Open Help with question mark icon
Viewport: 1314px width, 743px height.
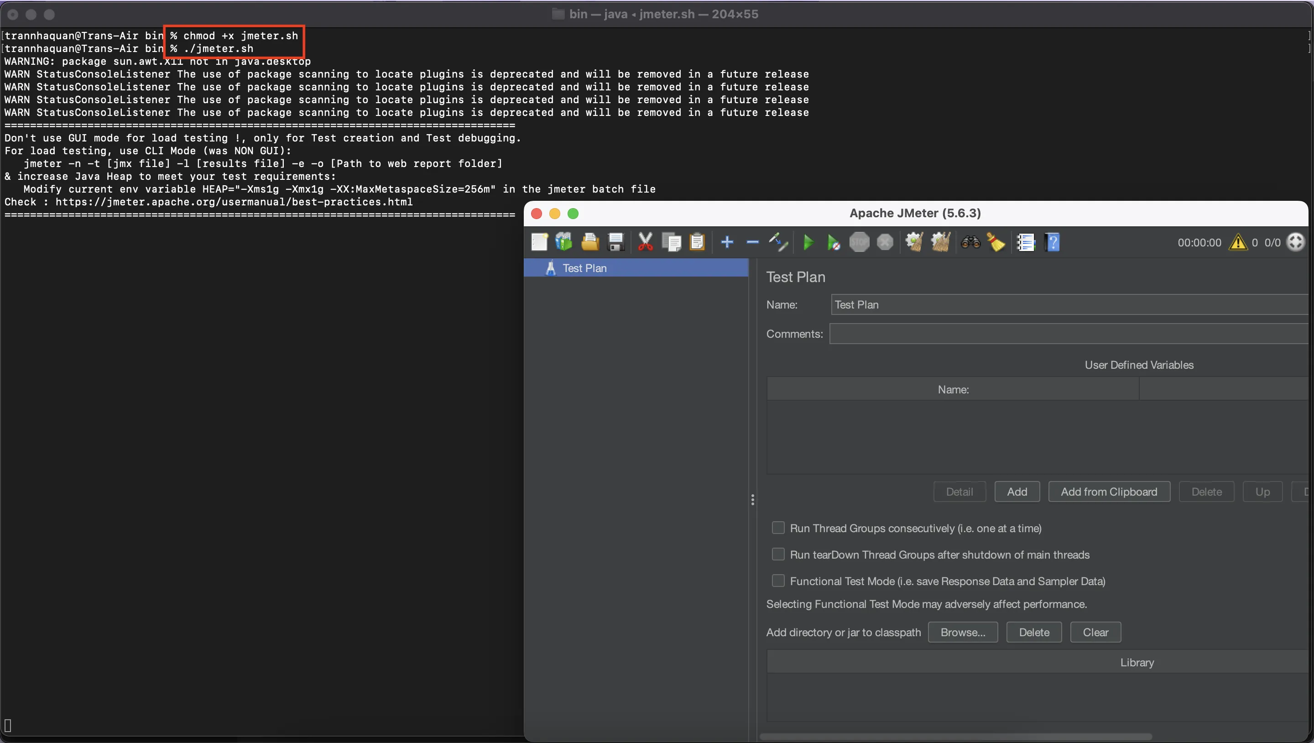(x=1052, y=242)
